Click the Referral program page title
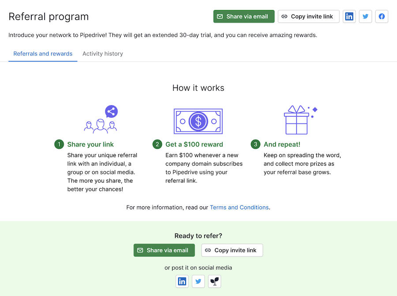 pos(49,16)
